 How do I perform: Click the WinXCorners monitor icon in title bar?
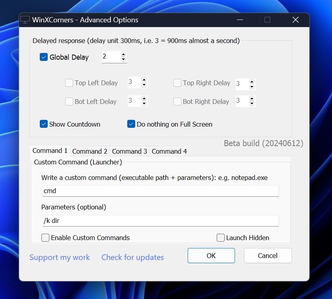click(x=25, y=20)
